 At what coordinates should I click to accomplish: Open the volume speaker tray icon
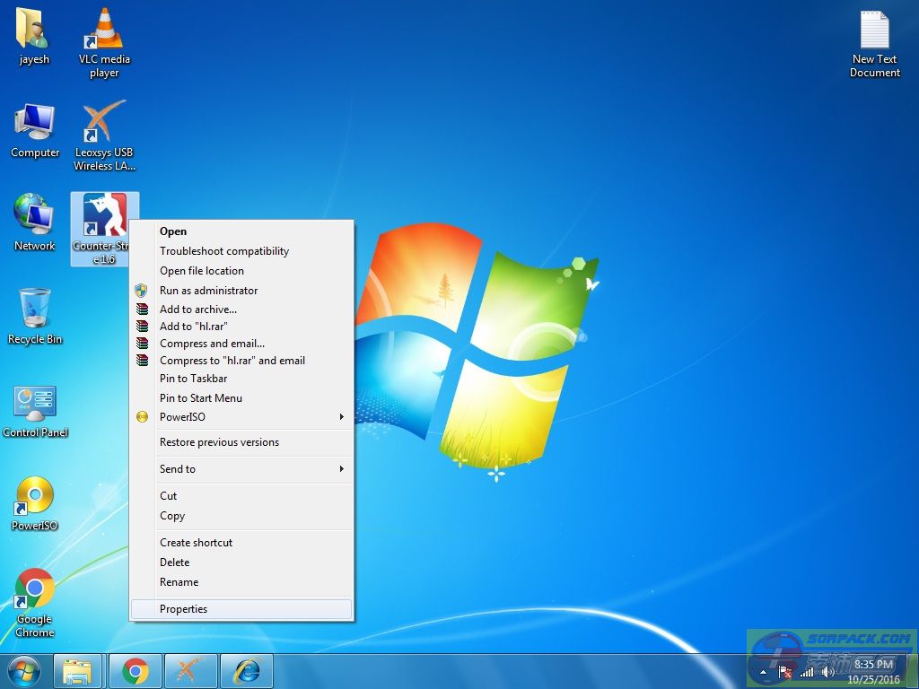click(x=827, y=672)
